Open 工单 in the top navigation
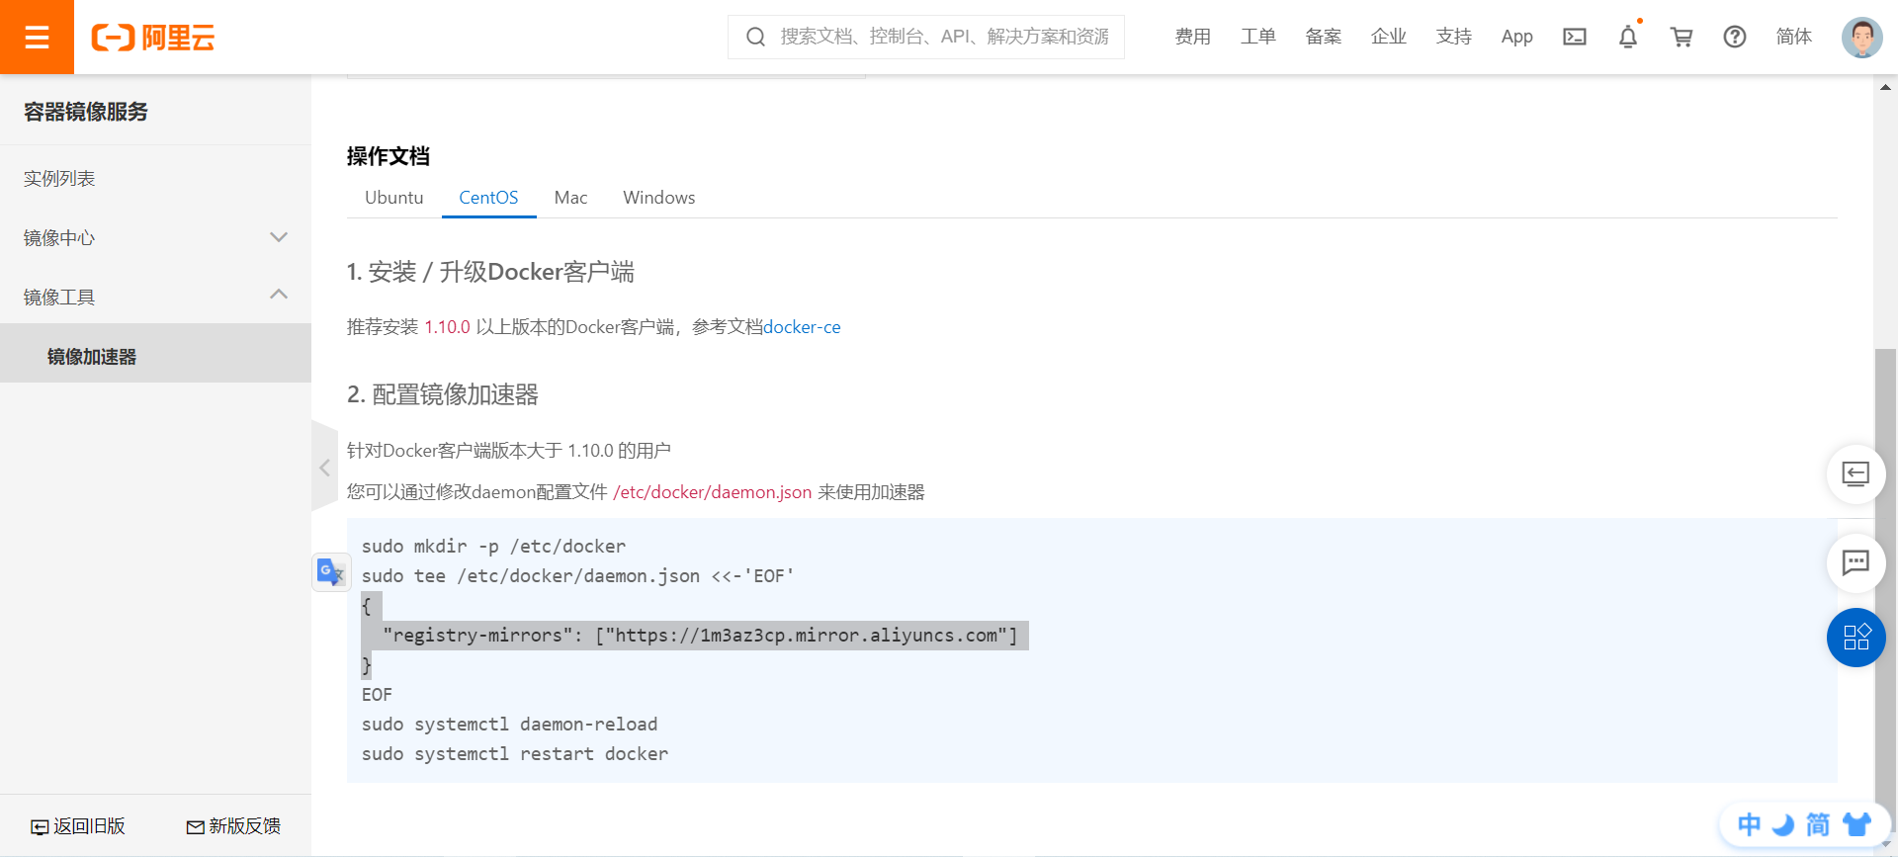 [x=1258, y=37]
